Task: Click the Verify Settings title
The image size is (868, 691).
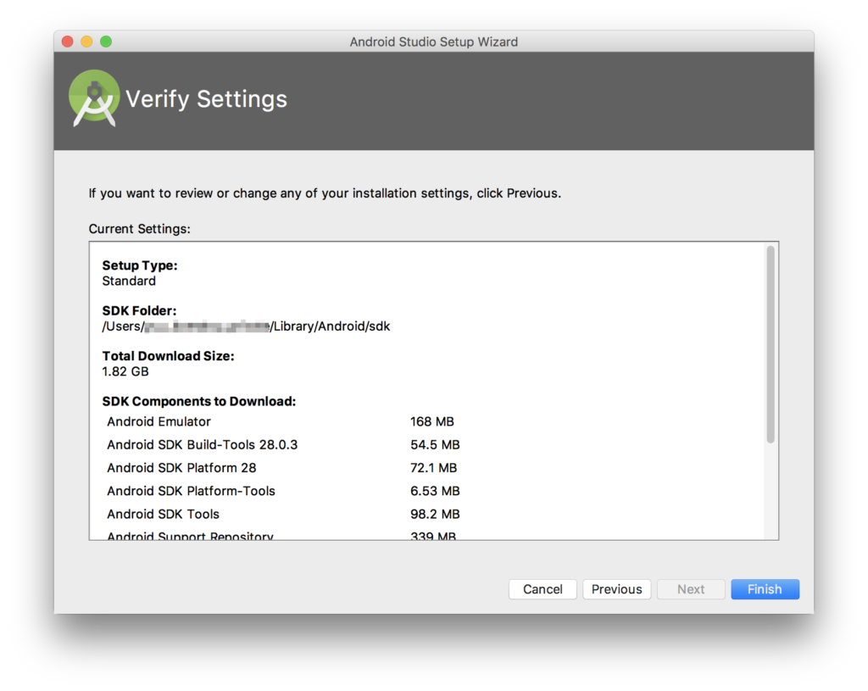Action: point(207,99)
